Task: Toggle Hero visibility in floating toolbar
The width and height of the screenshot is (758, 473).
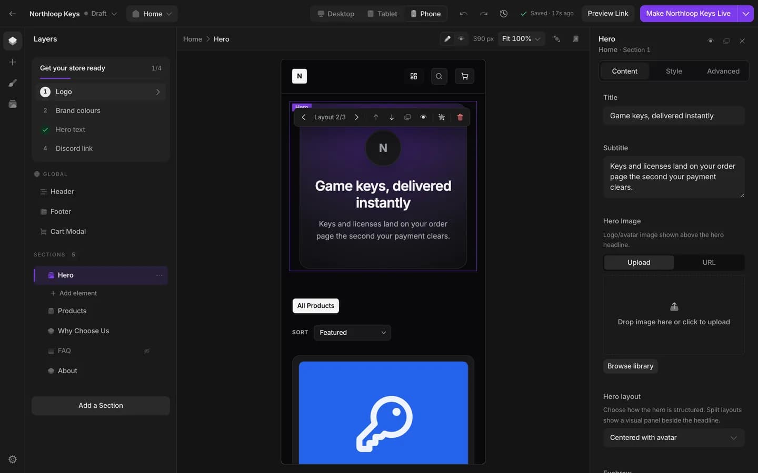Action: 423,117
